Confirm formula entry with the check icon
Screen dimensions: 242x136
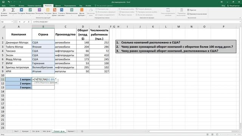coord(24,22)
